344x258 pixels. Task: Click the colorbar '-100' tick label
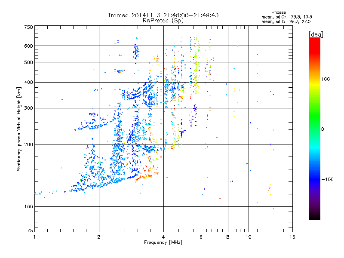pos(328,179)
